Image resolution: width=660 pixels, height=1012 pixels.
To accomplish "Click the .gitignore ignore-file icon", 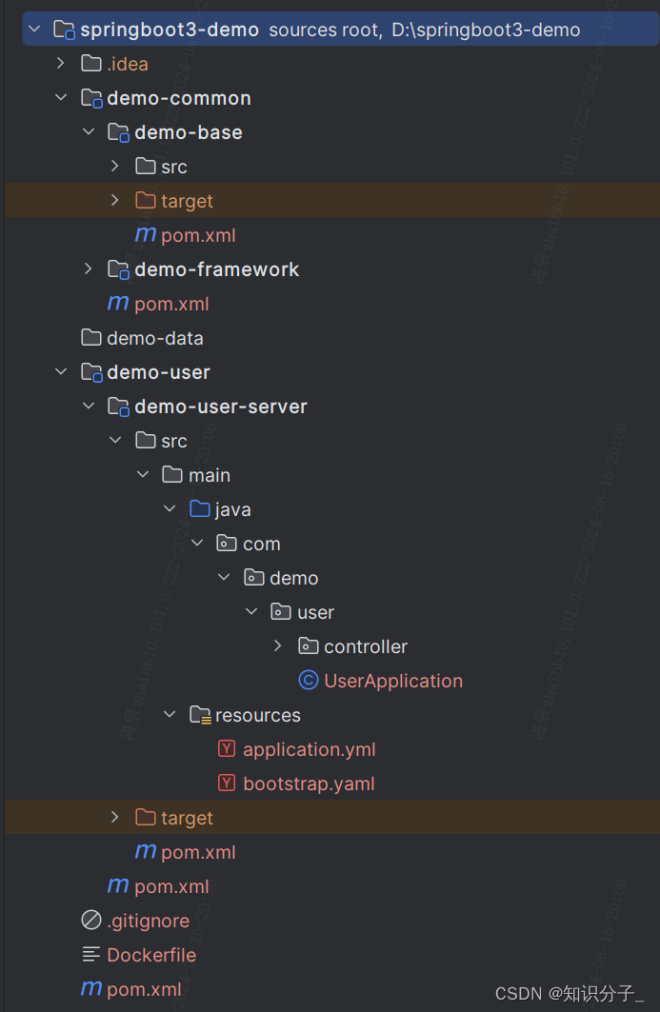I will pos(91,920).
